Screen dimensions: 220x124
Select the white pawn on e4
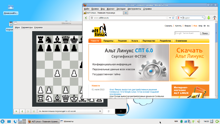tap(74, 73)
